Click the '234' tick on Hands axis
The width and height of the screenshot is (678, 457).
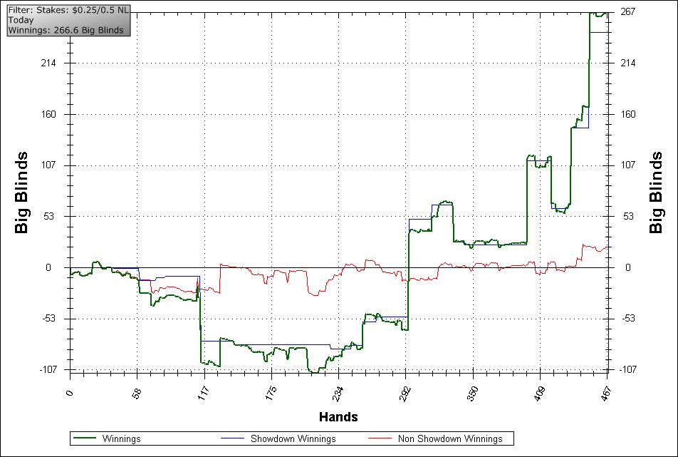coord(338,394)
